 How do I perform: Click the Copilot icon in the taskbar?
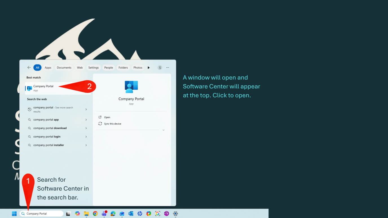77,214
